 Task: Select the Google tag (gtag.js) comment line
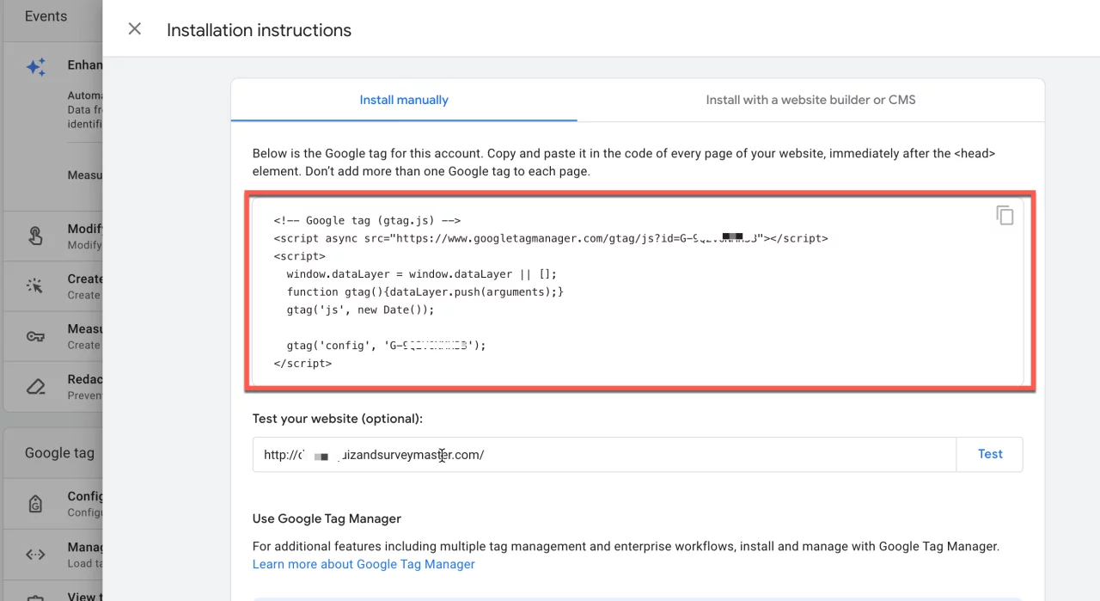point(367,221)
